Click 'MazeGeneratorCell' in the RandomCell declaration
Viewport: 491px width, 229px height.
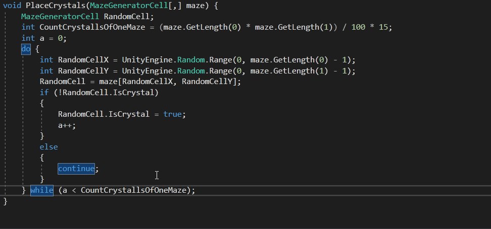coord(60,16)
